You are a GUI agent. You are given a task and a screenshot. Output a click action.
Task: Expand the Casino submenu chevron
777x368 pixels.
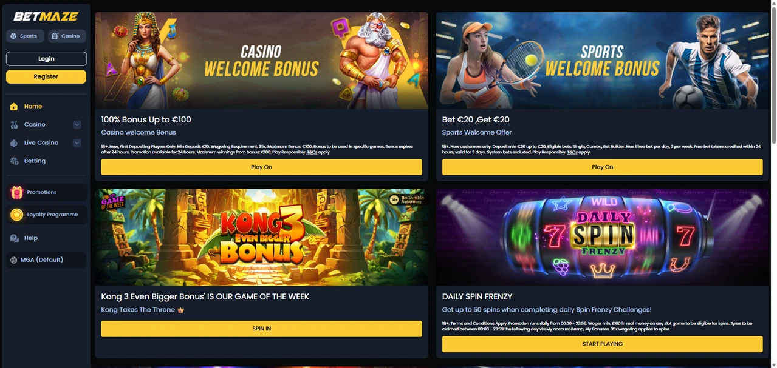(77, 124)
